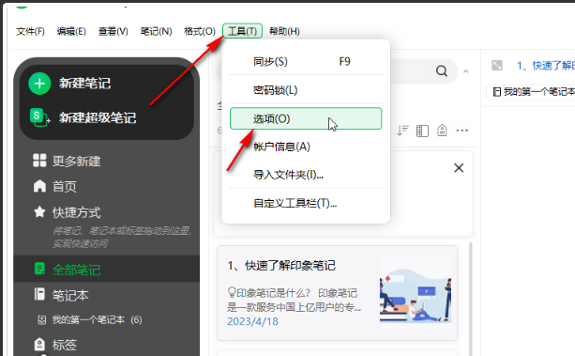Open notebook 我的第一个笔记本 (6)
575x356 pixels.
tap(97, 320)
